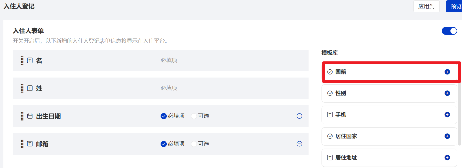Click drag handle of the 邮箱 row
Viewport: 462px width, 168px height.
click(22, 144)
